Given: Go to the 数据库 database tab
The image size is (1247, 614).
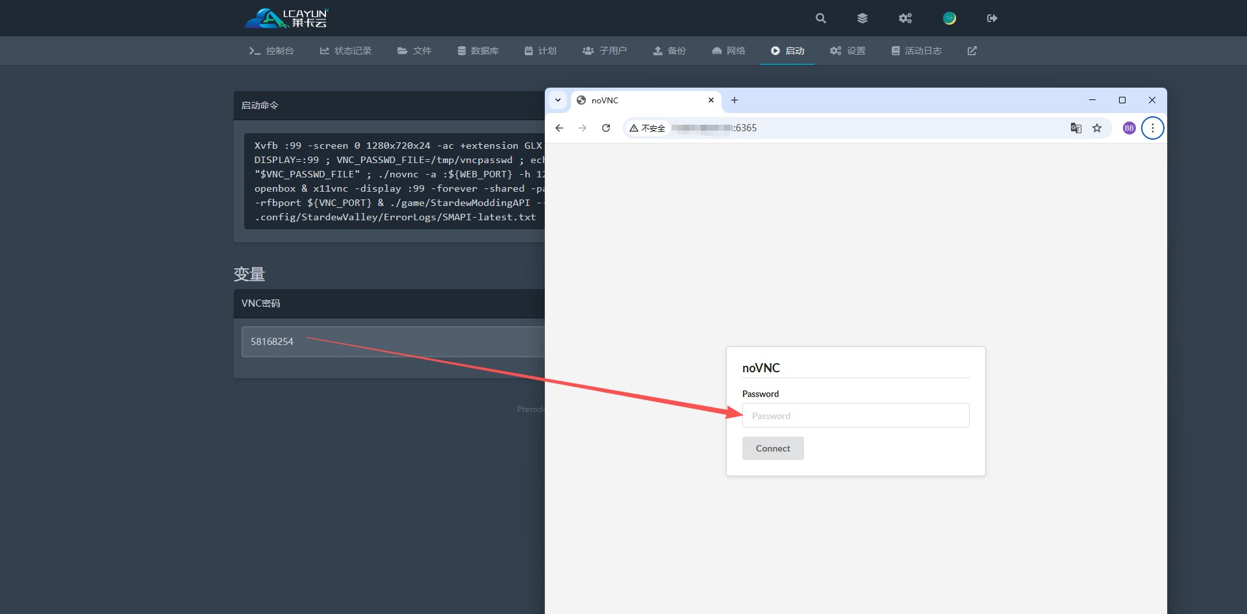Looking at the screenshot, I should click(478, 51).
